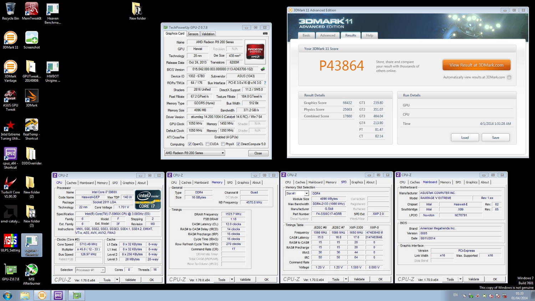
Task: Open the MemTweakIt desktop icon
Action: (31, 11)
